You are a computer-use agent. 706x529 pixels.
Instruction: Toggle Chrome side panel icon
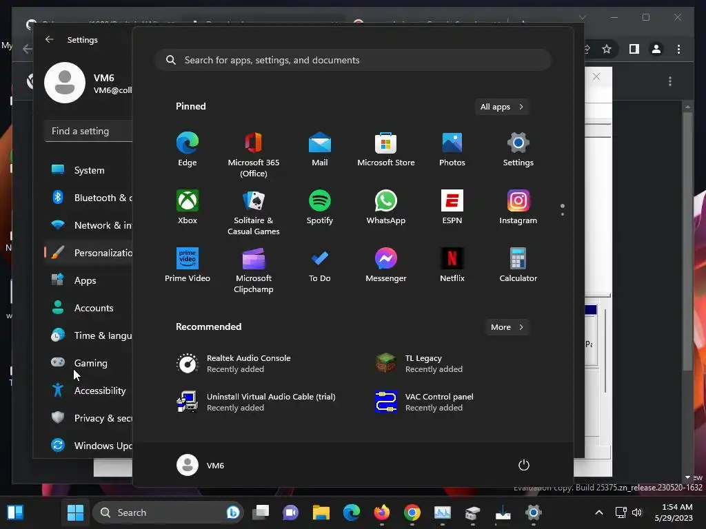[x=634, y=49]
